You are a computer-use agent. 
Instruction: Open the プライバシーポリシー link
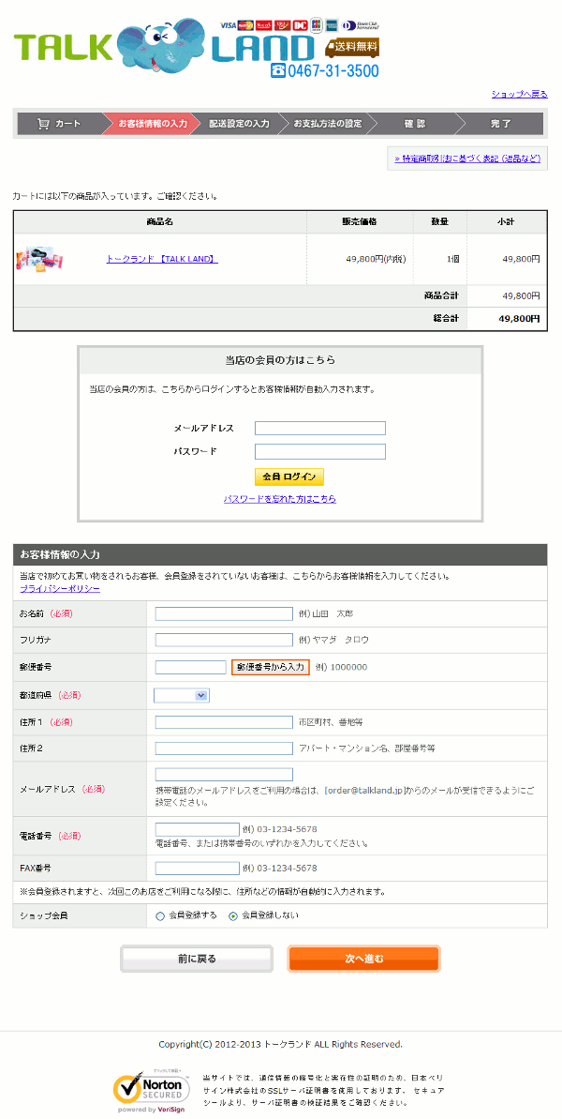[60, 589]
